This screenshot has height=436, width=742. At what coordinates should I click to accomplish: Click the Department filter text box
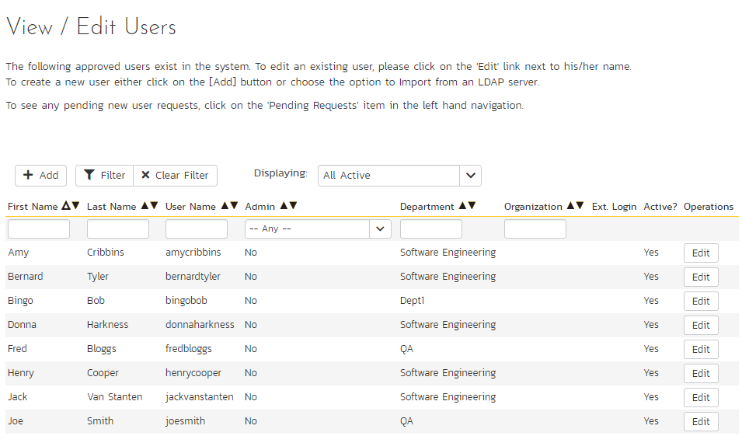(431, 229)
